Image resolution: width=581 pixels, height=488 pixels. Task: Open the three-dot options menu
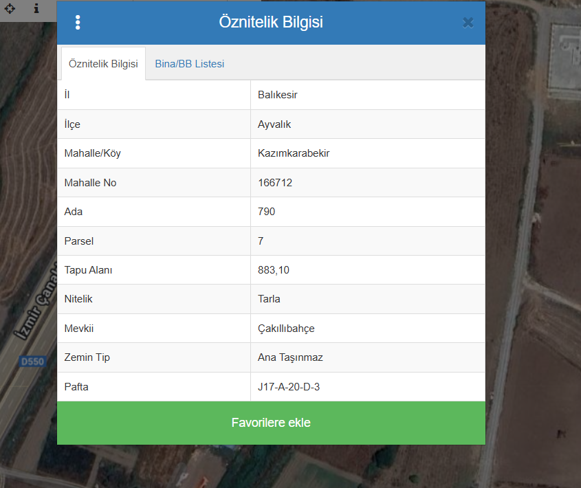pyautogui.click(x=78, y=23)
